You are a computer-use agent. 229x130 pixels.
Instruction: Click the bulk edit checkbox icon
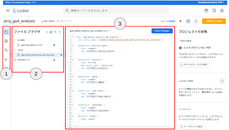[51, 32]
